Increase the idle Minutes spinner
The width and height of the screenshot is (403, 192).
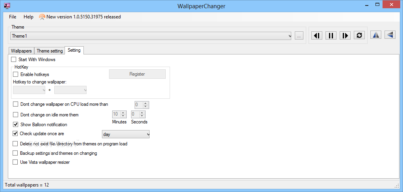123,112
